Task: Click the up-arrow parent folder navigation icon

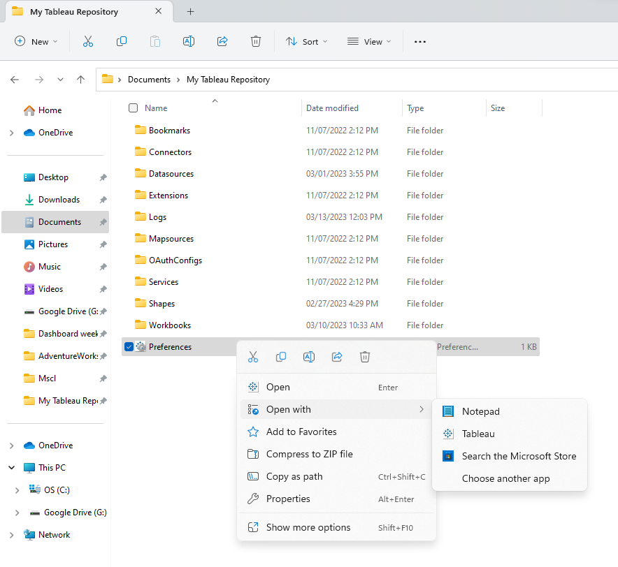Action: 81,80
